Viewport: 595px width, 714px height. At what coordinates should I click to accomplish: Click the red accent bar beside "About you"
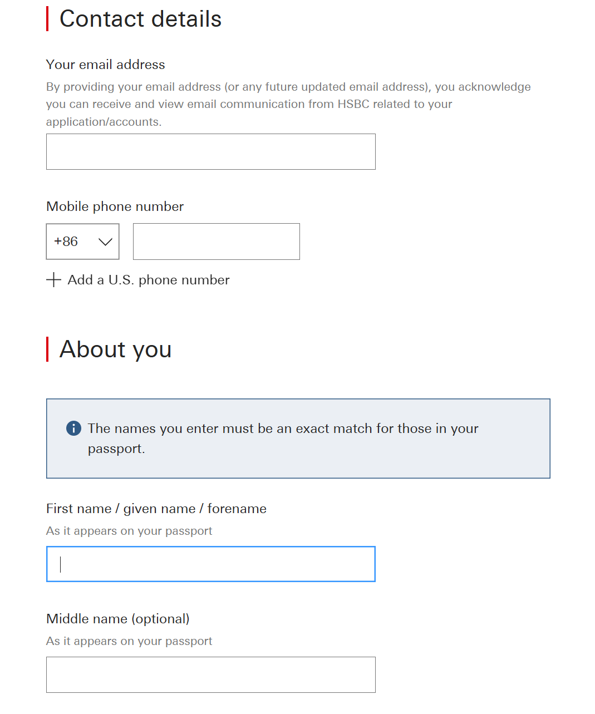[x=47, y=349]
